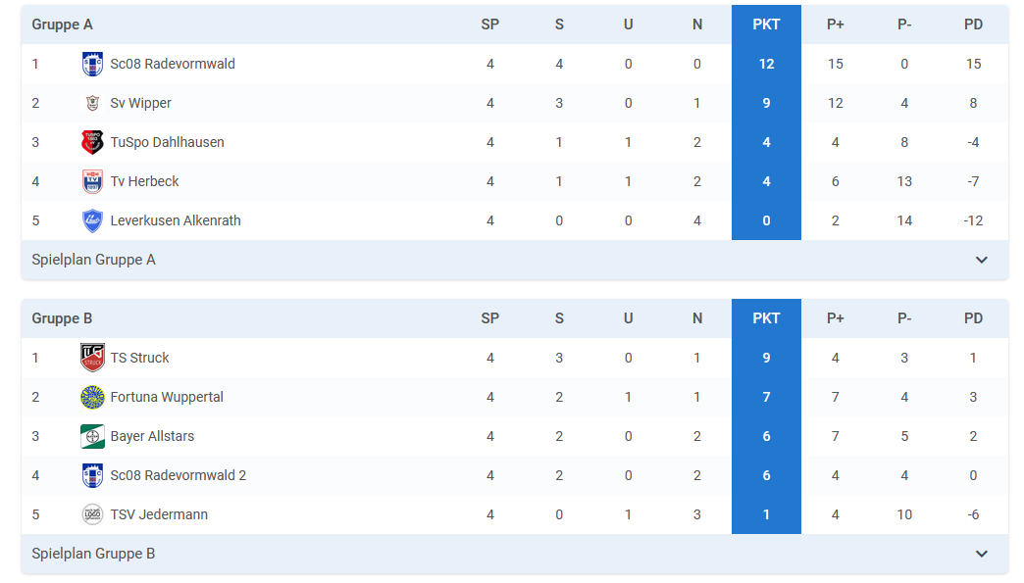Viewport: 1024px width, 583px height.
Task: Open the Fortuna Wuppertal team name link
Action: pos(167,397)
